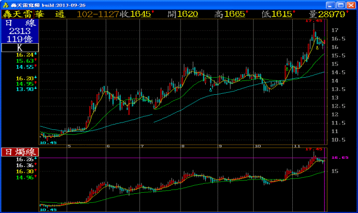The image size is (358, 213).
Task: Click the app icon in the title bar
Action: [x=5, y=4]
